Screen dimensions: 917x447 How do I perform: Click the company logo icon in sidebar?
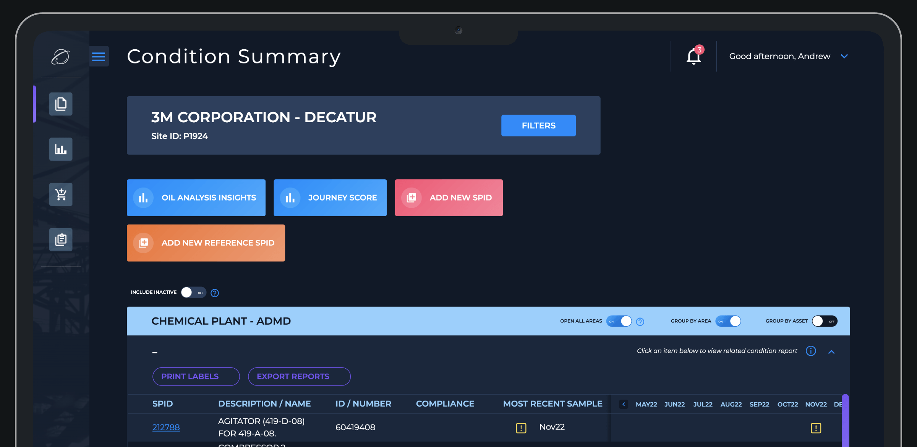61,57
